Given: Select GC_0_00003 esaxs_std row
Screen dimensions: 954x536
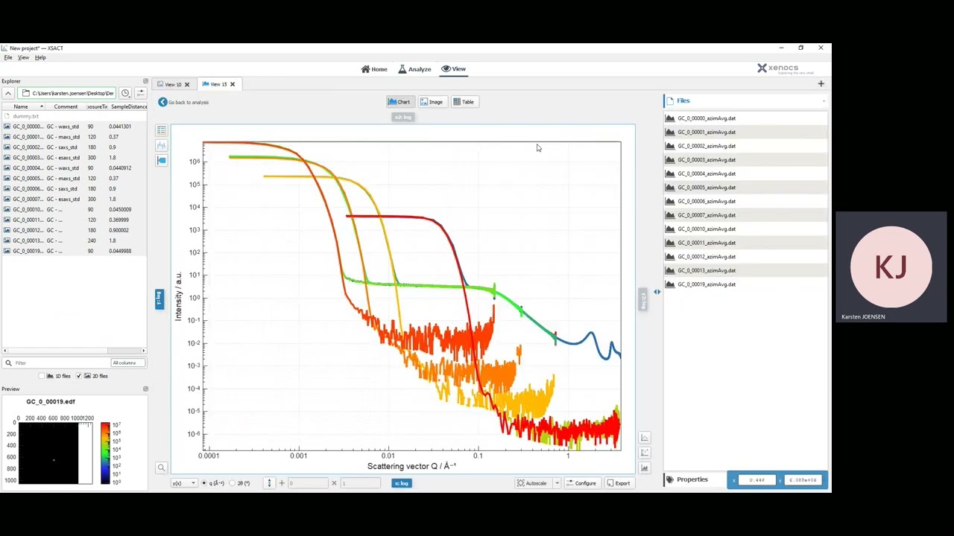Looking at the screenshot, I should [73, 158].
